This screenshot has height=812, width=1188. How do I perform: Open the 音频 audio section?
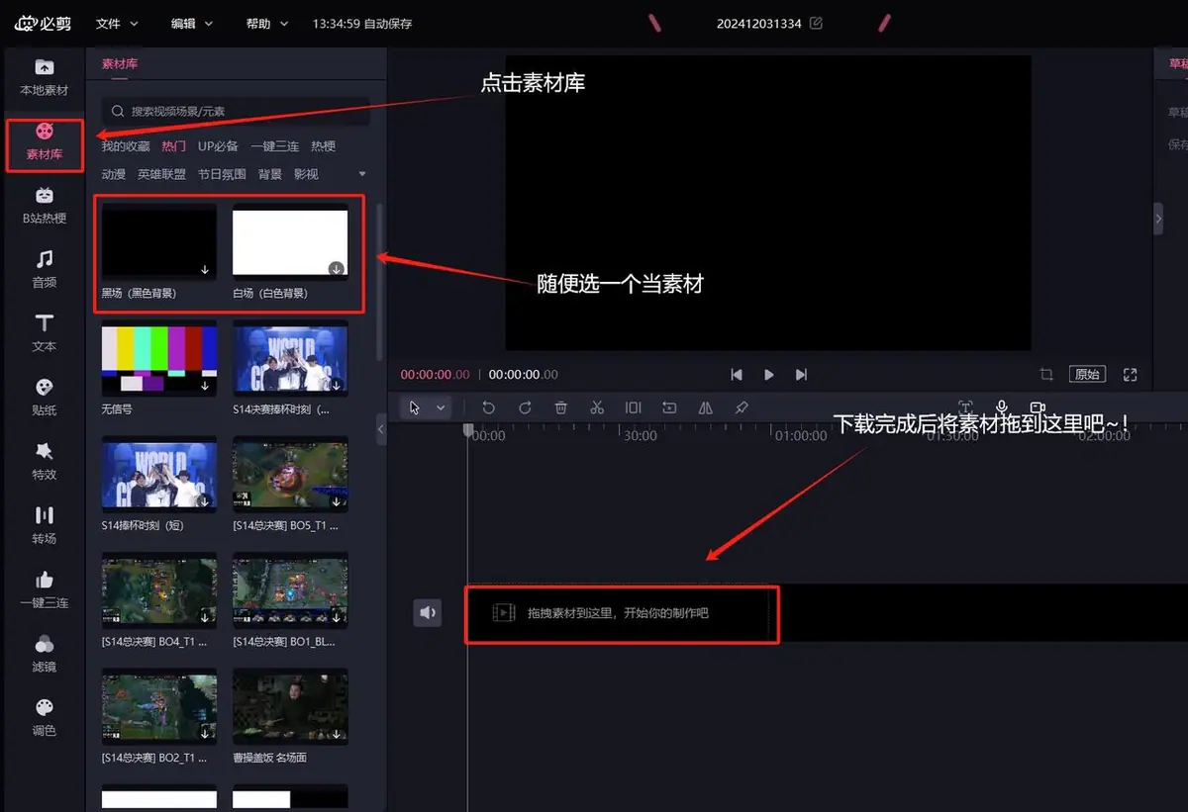point(44,269)
